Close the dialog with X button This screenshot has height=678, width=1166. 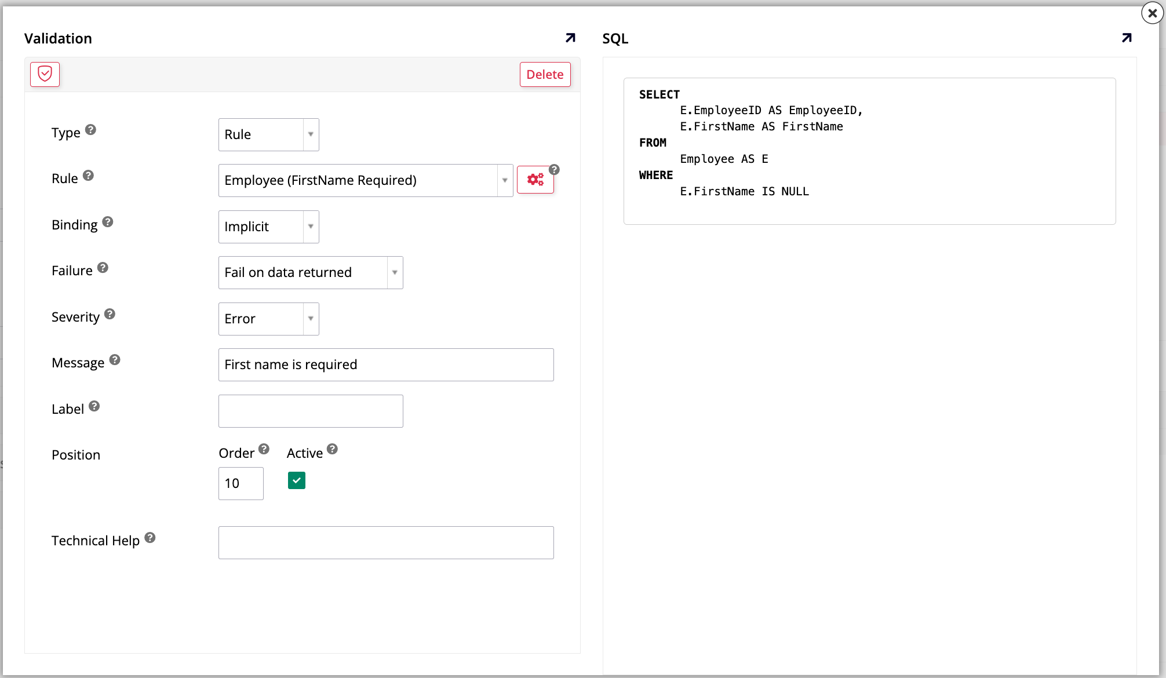pyautogui.click(x=1152, y=13)
